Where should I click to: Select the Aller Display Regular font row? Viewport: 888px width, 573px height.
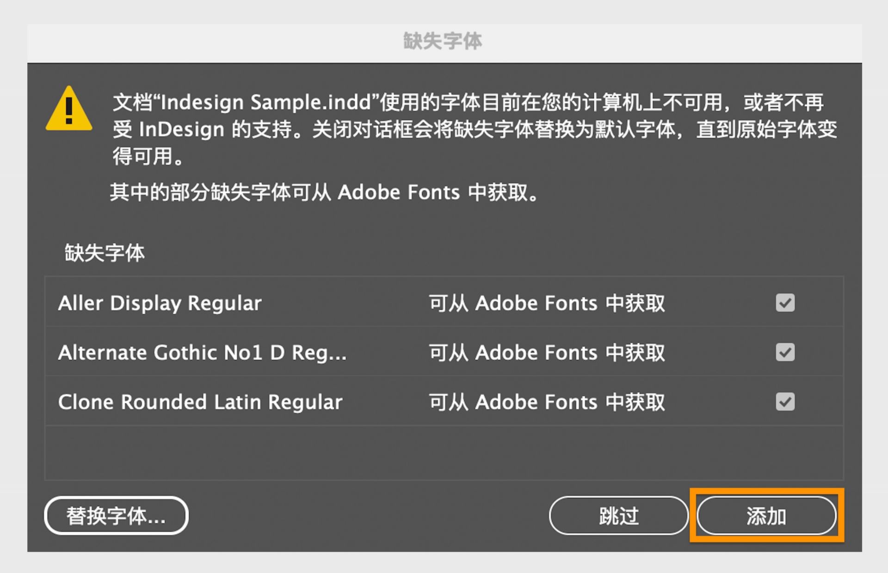160,303
